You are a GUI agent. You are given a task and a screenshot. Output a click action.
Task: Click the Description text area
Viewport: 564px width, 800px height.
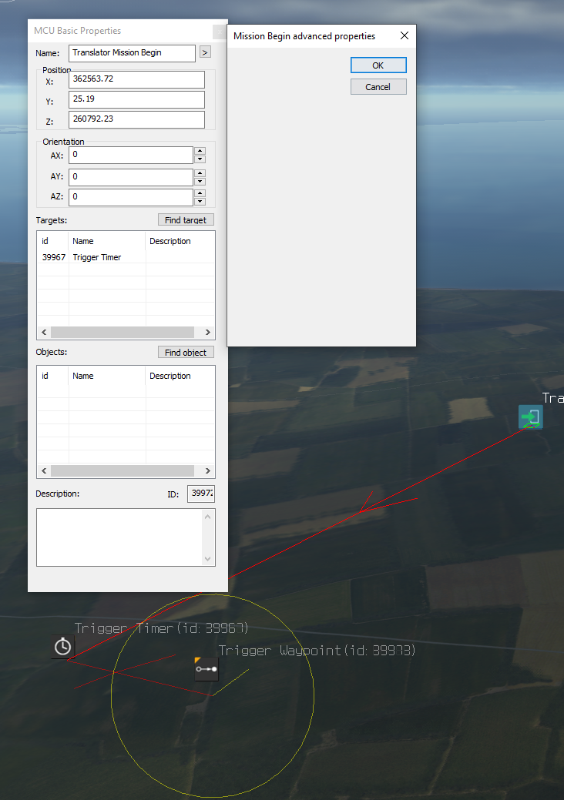[x=119, y=537]
